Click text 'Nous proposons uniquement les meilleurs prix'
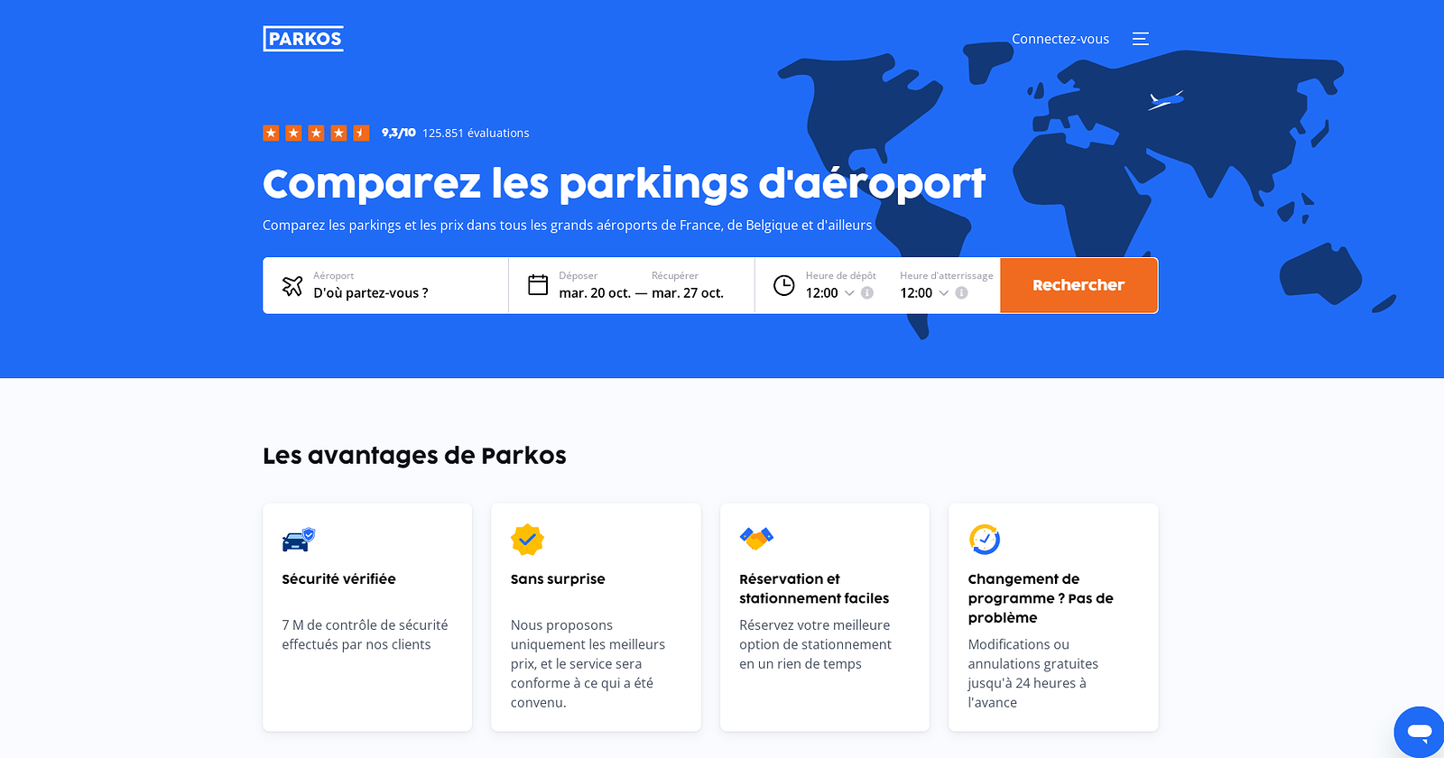This screenshot has height=758, width=1444. point(588,644)
